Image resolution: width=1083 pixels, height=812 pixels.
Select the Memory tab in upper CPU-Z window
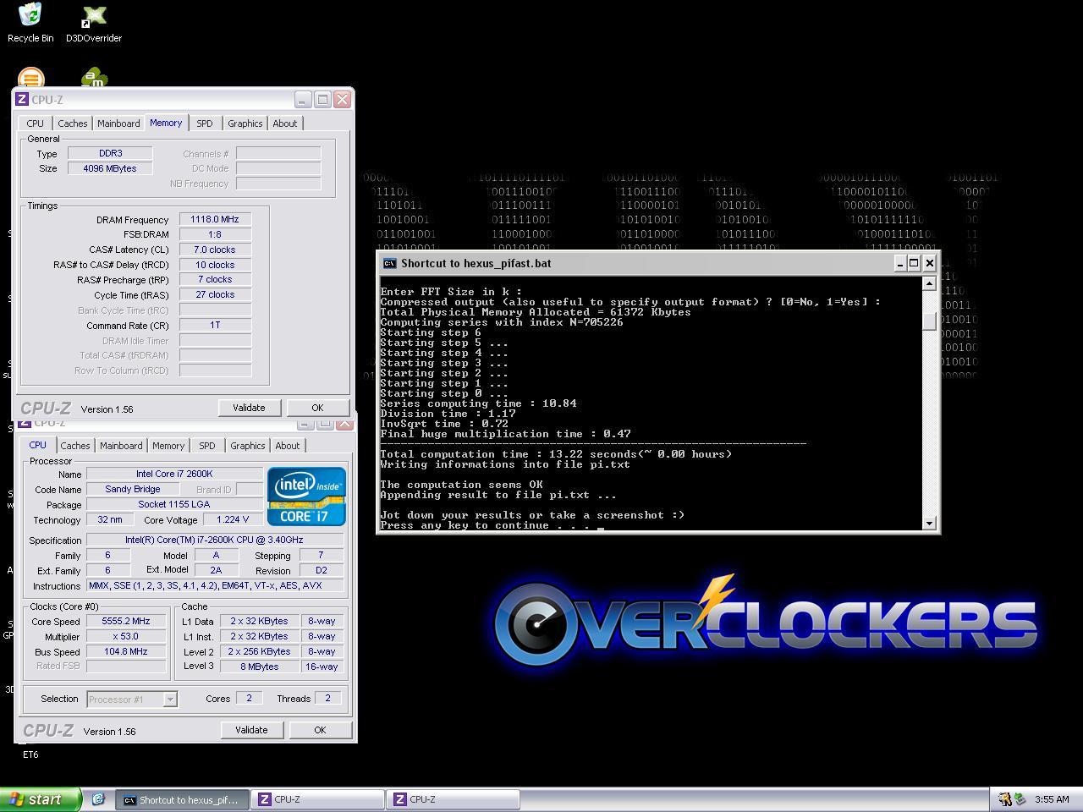pos(166,123)
